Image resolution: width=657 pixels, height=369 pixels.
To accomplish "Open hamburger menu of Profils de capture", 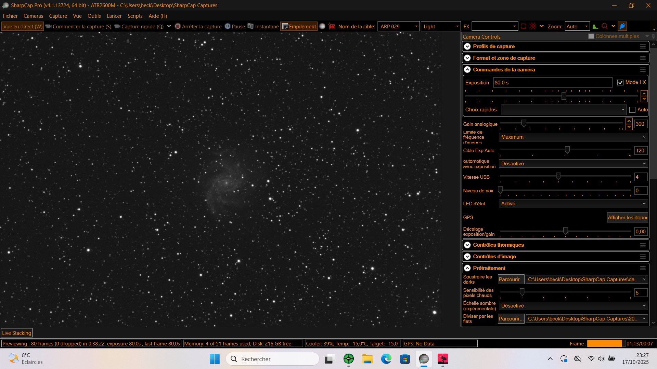I will 643,46.
